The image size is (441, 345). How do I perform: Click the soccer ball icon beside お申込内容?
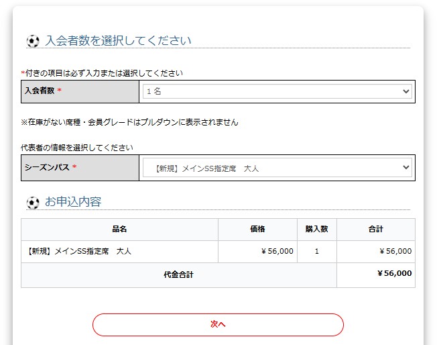click(x=33, y=202)
